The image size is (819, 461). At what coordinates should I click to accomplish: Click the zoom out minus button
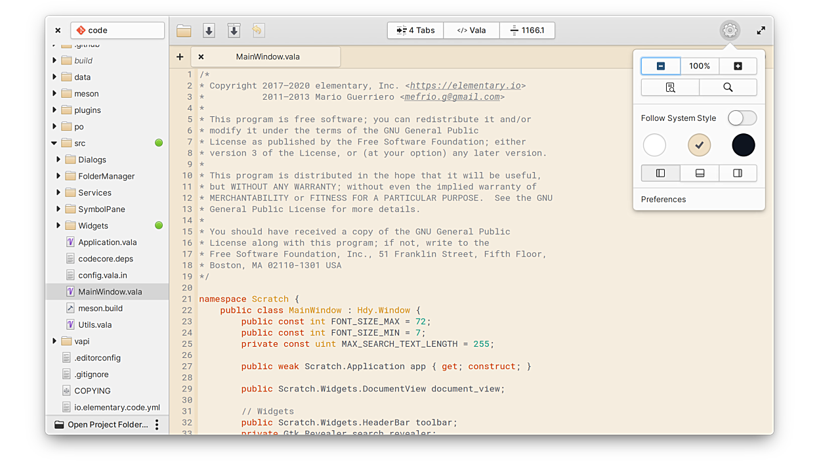tap(661, 66)
